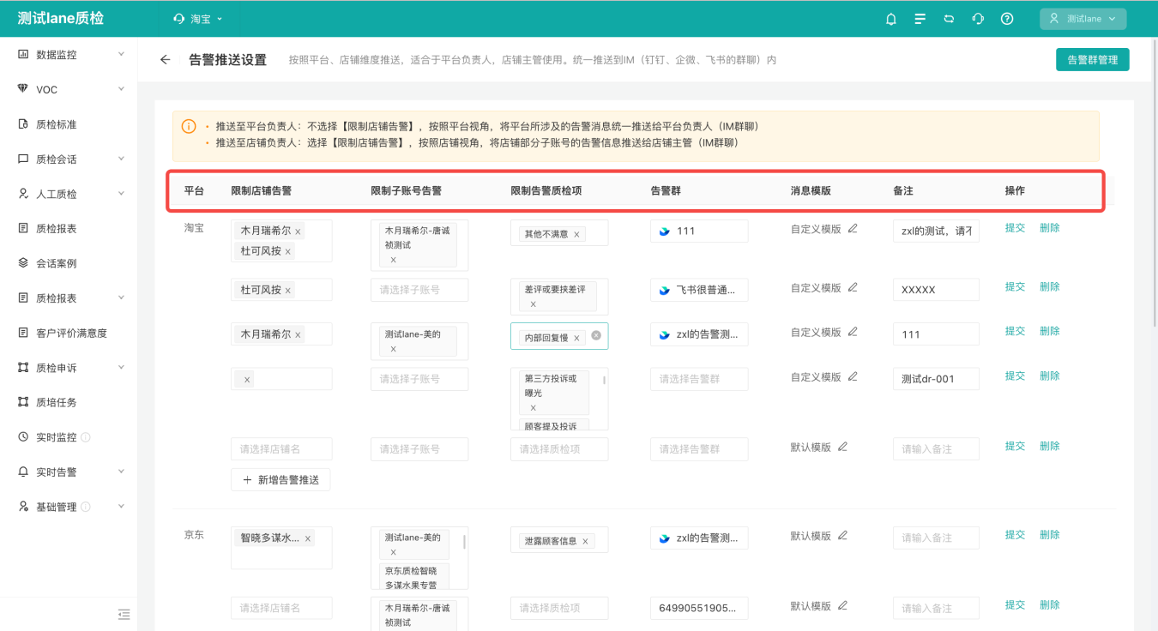The height and width of the screenshot is (631, 1158).
Task: Click 请选择告警群 field in the 测试dr-001 row
Action: (699, 379)
